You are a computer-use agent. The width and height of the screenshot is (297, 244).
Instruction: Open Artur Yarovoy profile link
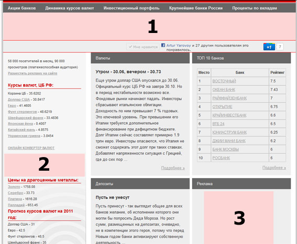(179, 46)
